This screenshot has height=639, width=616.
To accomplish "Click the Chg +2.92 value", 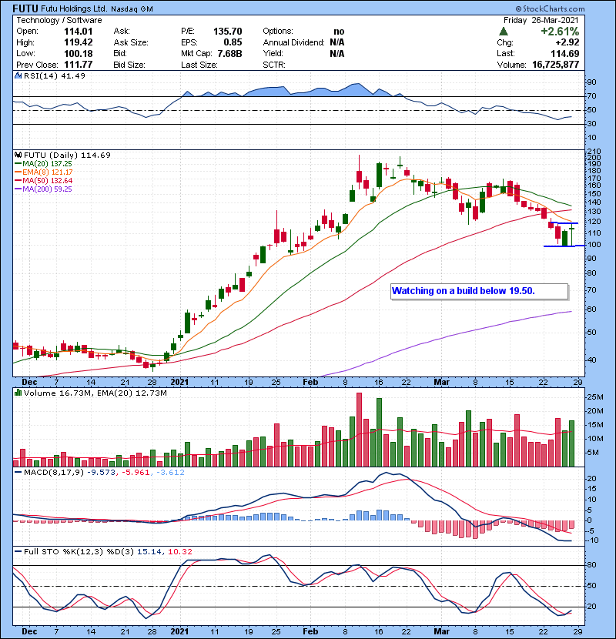I will [567, 42].
